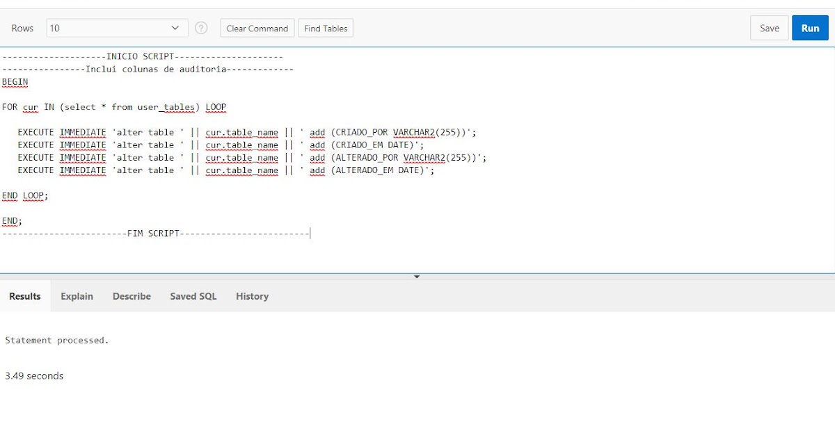Image resolution: width=835 pixels, height=438 pixels.
Task: Click cur.table_name in the first EXECUTE line
Action: coord(241,132)
